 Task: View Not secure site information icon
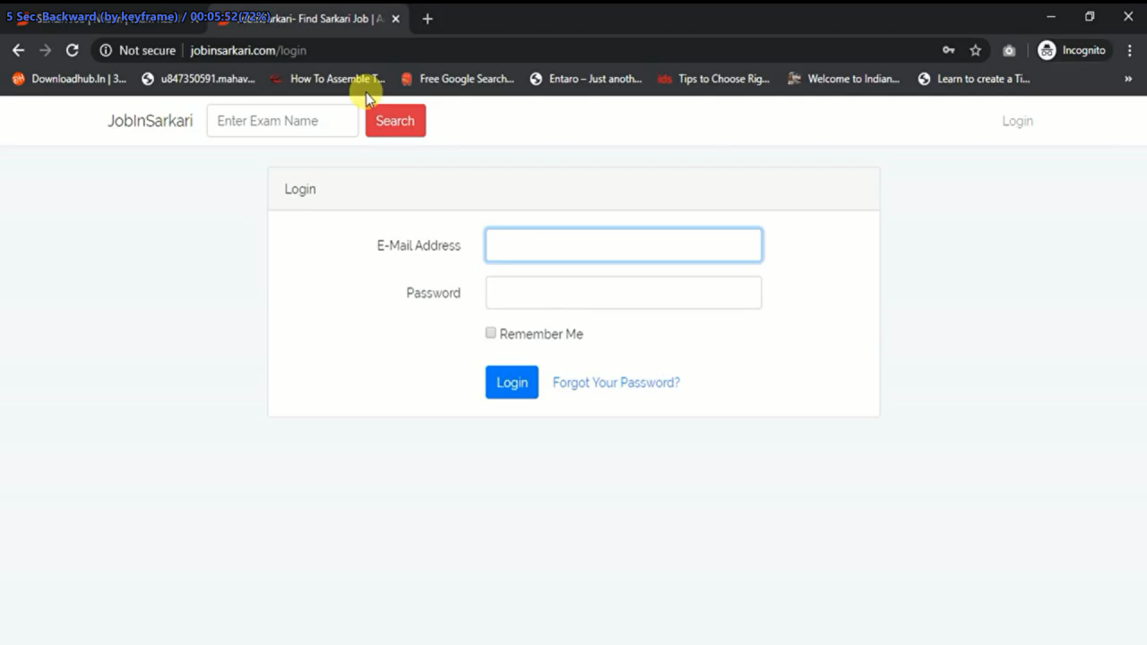point(106,50)
